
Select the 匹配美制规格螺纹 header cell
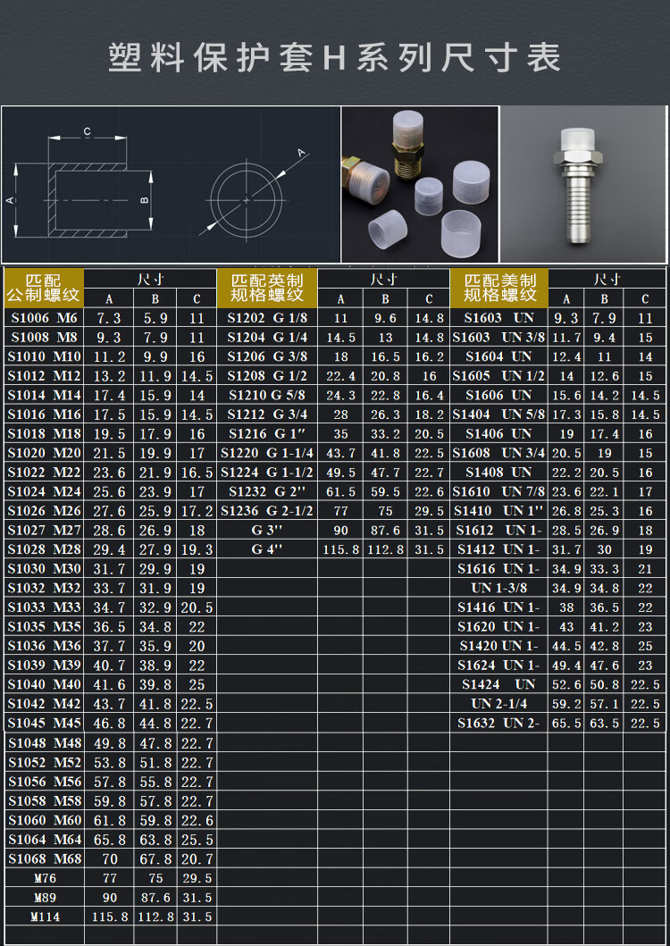click(x=499, y=287)
